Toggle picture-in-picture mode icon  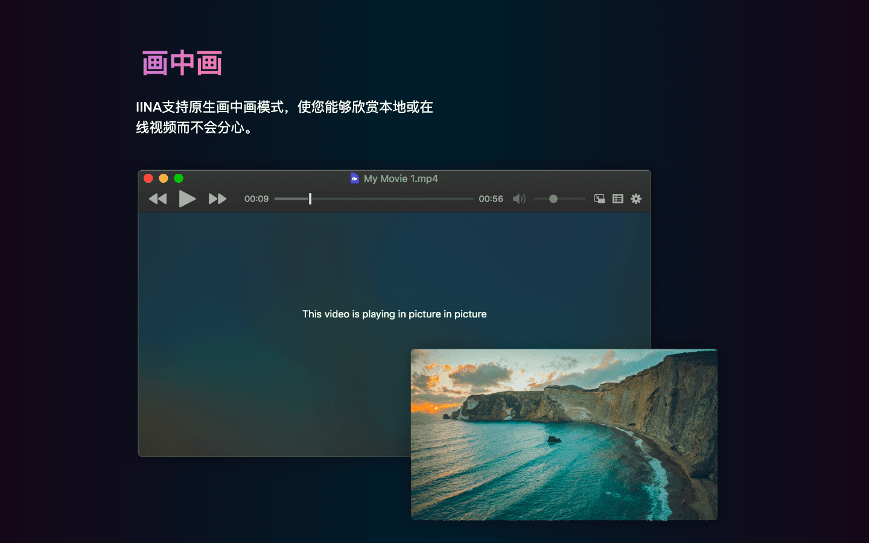click(x=599, y=198)
